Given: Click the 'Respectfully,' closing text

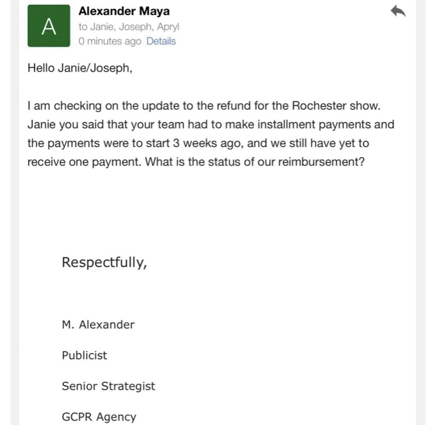Looking at the screenshot, I should (104, 262).
